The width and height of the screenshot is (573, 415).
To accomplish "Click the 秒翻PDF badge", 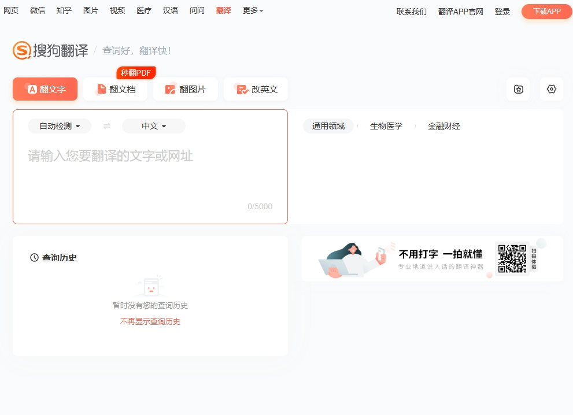I will pos(136,73).
